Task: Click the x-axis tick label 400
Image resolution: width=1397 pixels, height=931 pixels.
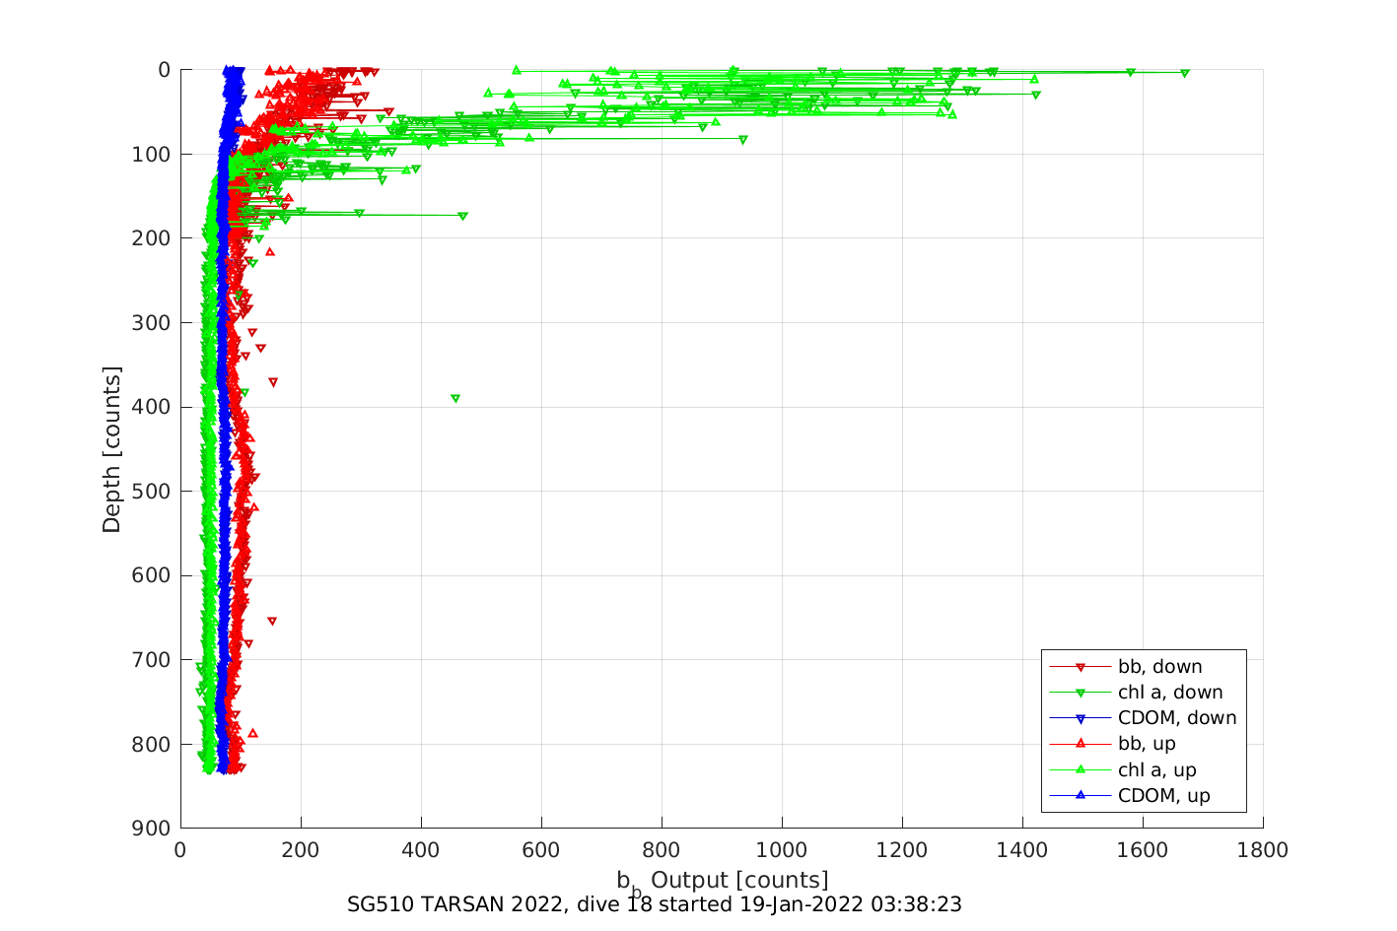Action: tap(421, 850)
